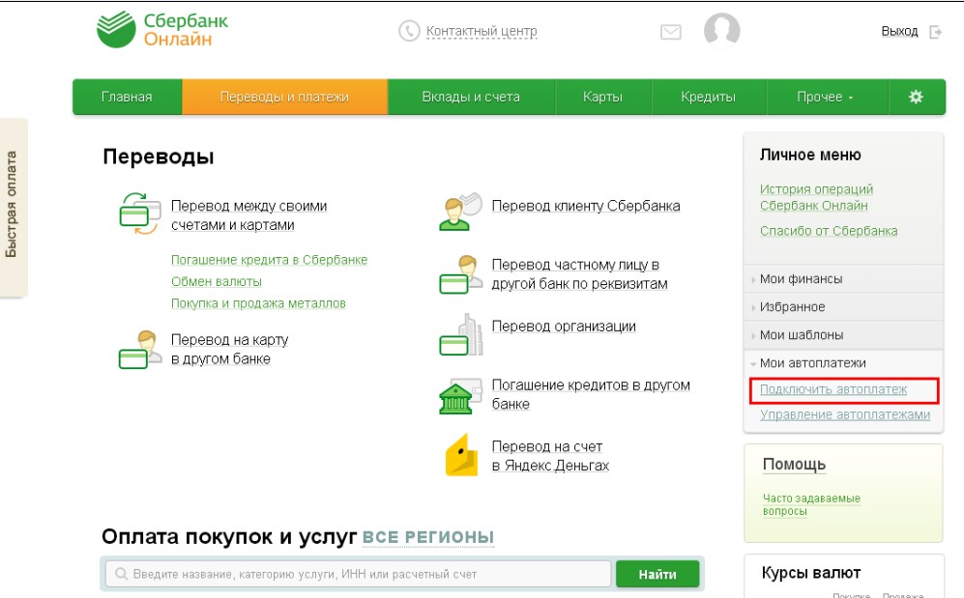Open the ВСЕ РЕГИОНЫ region selector
Screen dimensions: 964x598
(x=428, y=537)
